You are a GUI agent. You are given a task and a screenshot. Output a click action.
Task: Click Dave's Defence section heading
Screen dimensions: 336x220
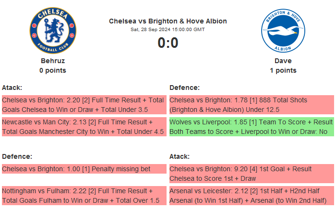pyautogui.click(x=184, y=88)
